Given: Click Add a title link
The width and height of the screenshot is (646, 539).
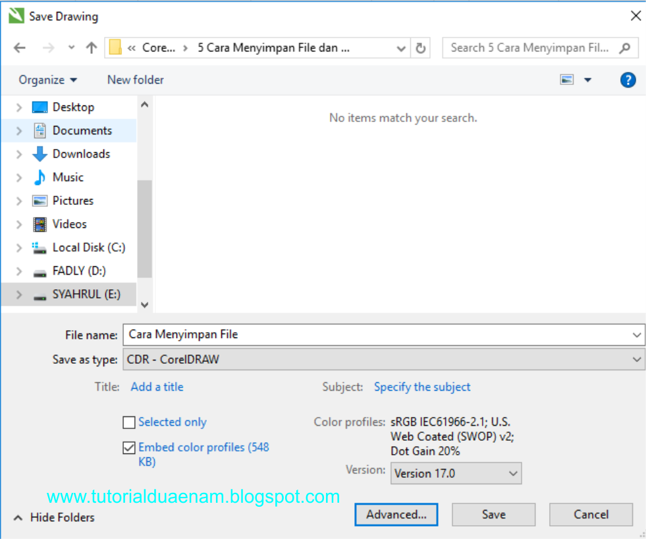Looking at the screenshot, I should pos(157,387).
